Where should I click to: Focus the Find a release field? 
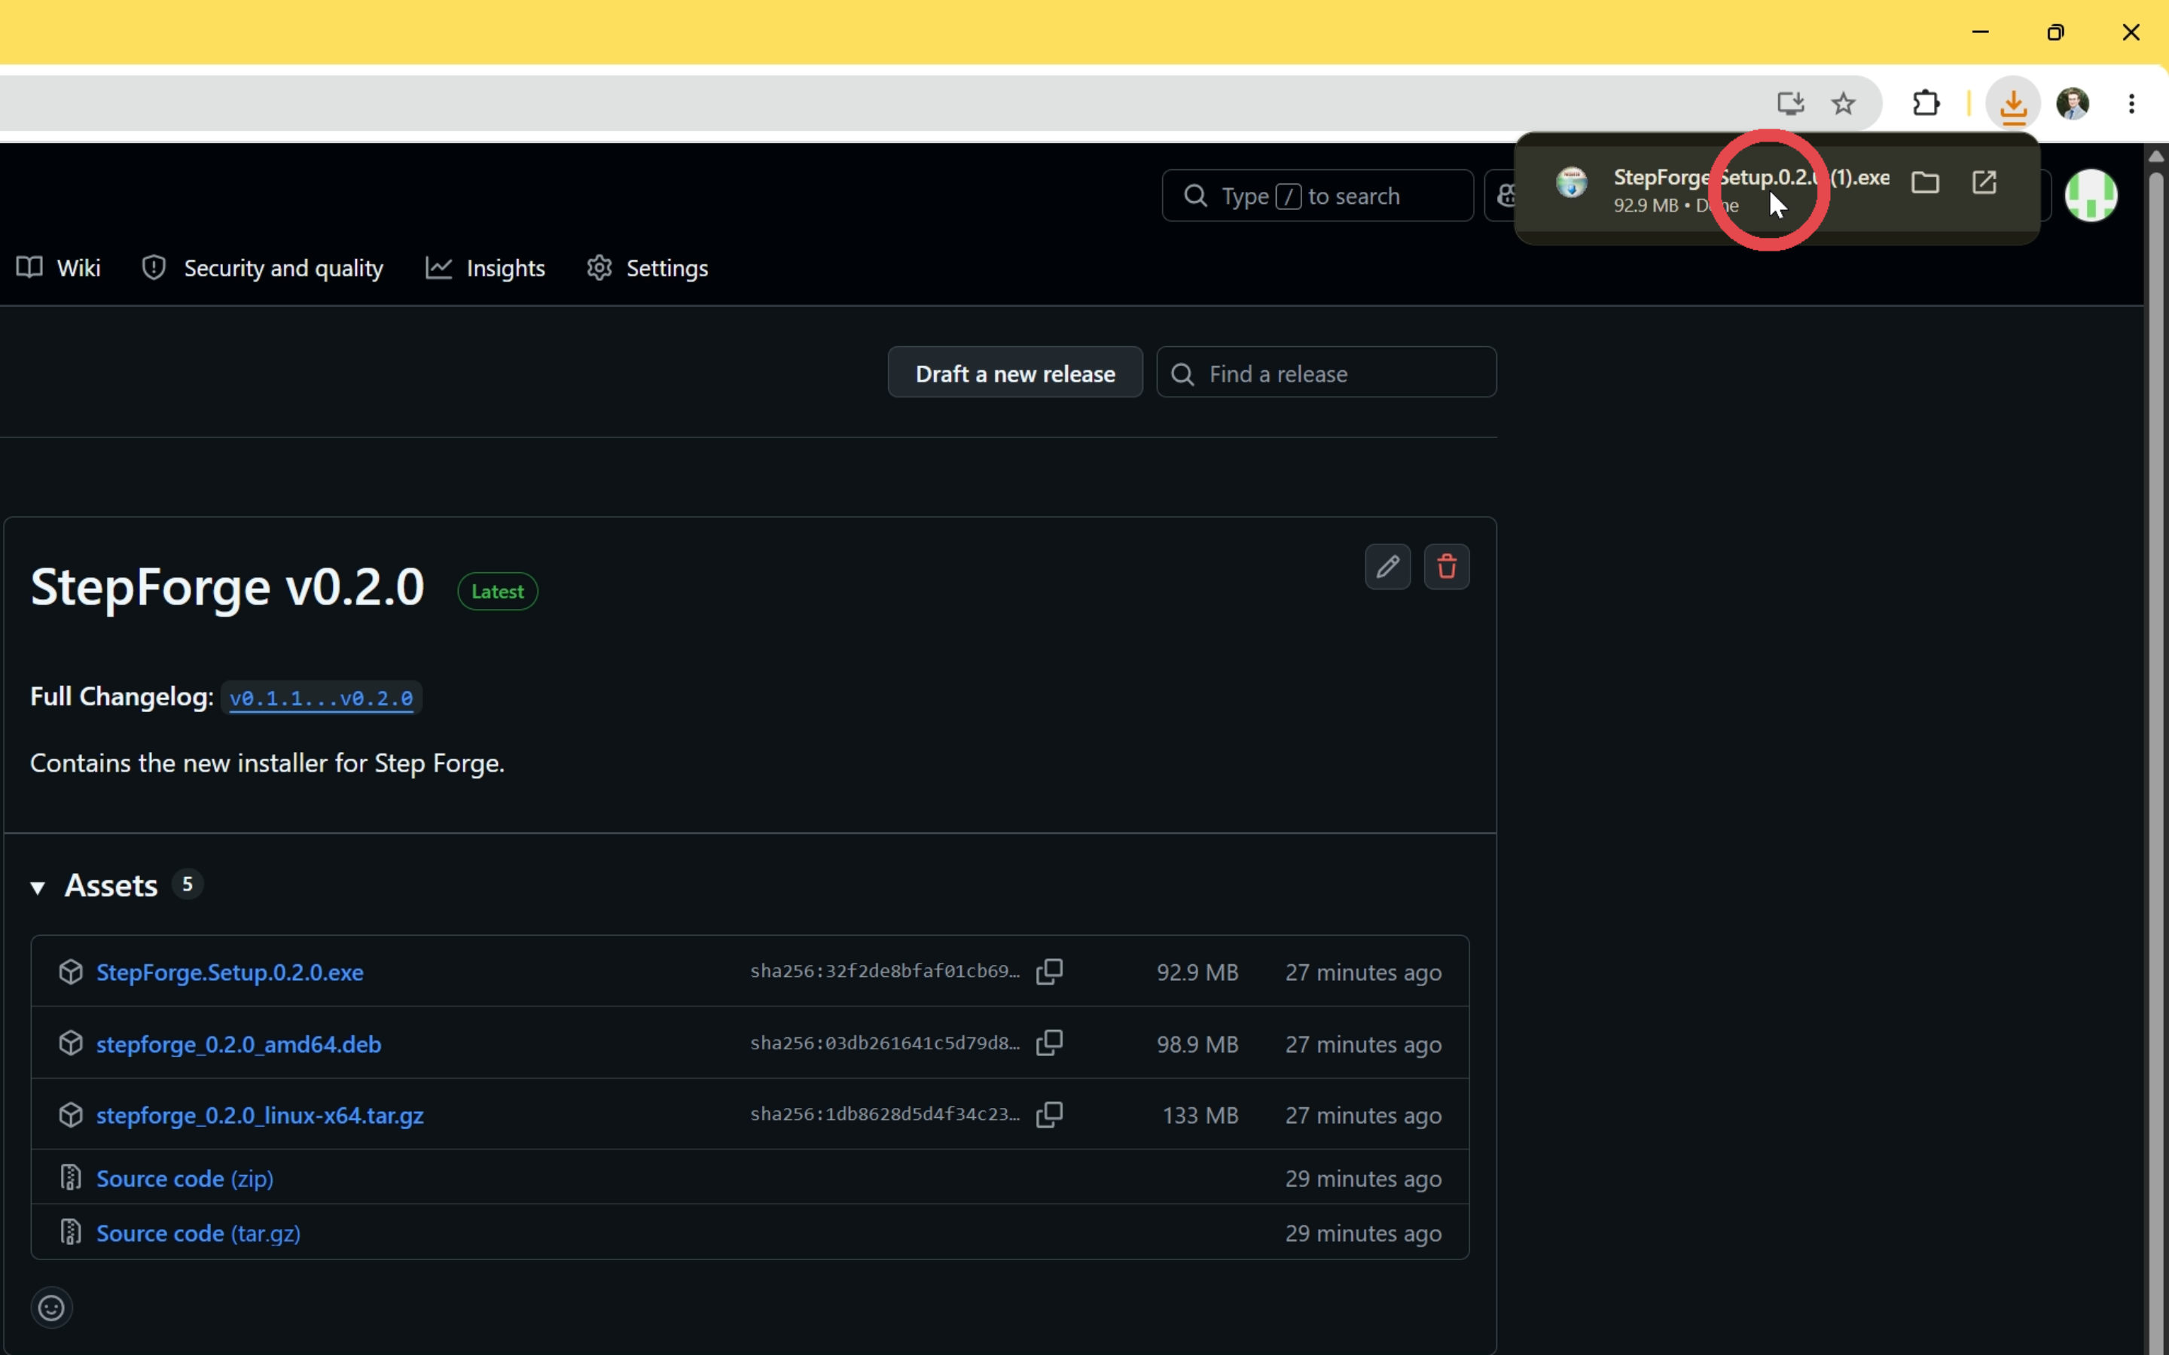(x=1326, y=373)
